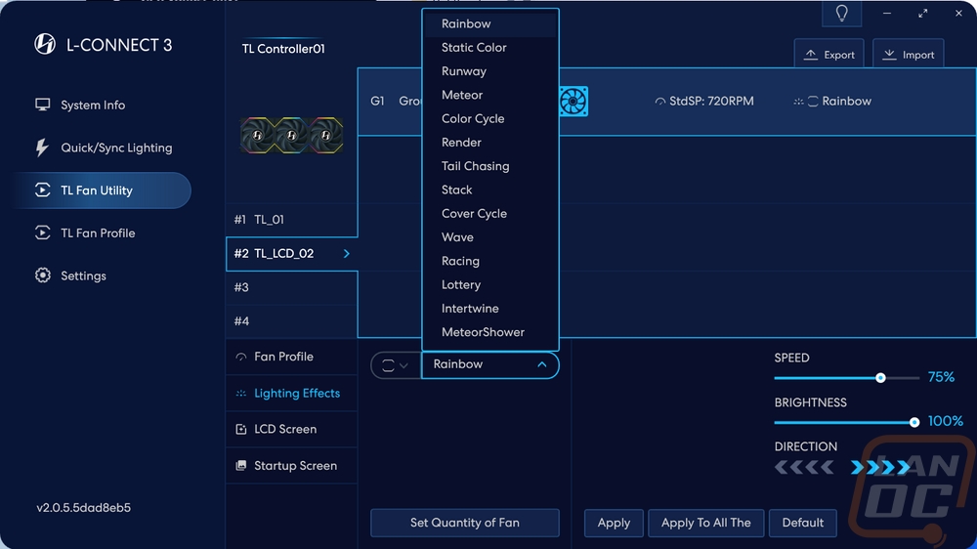The width and height of the screenshot is (977, 549).
Task: Choose Tail Chasing lighting effect
Action: pos(490,166)
